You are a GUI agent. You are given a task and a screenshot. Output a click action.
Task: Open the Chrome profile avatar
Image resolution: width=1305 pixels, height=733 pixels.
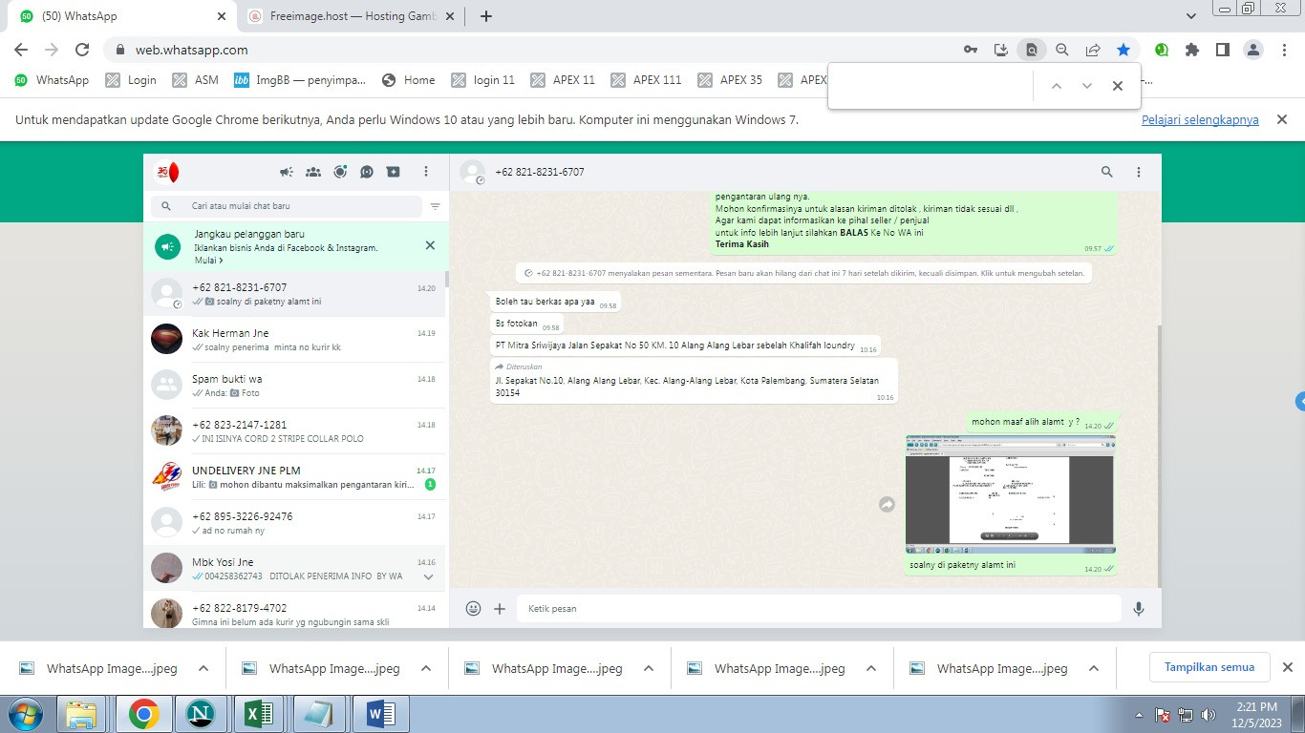[x=1253, y=50]
